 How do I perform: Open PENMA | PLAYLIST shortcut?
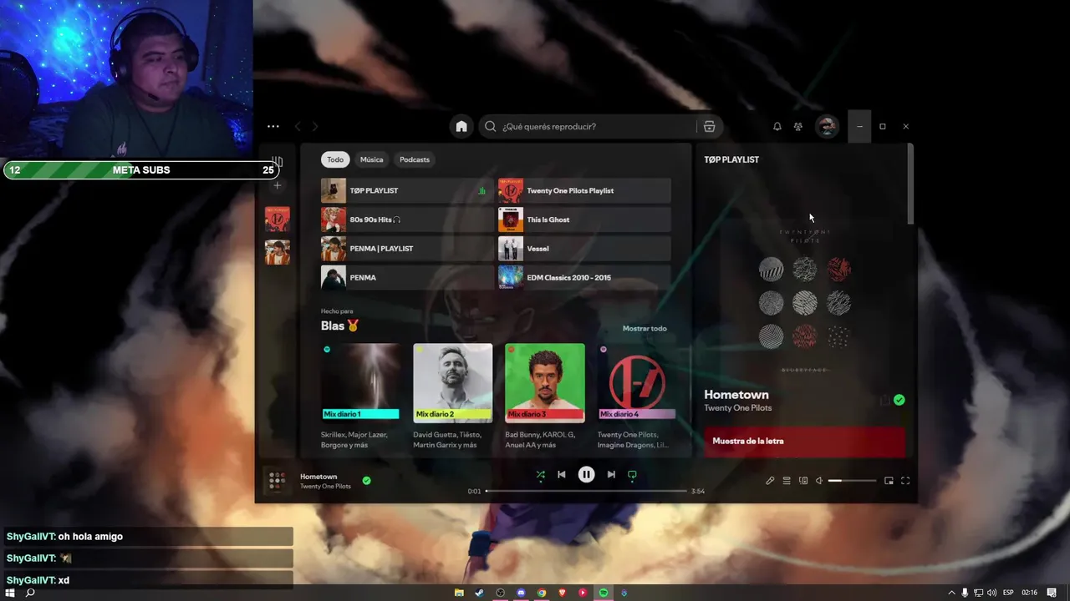point(407,249)
